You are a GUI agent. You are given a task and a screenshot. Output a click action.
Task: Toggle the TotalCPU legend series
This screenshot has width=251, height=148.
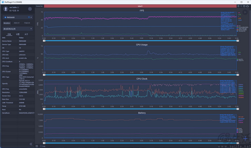click(x=240, y=60)
